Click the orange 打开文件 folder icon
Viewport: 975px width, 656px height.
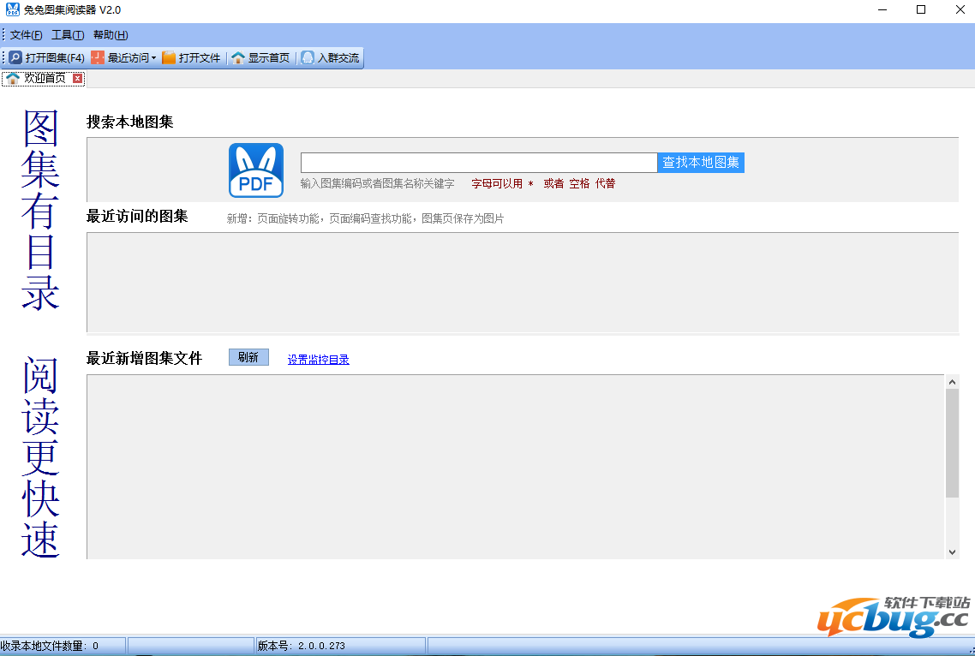pyautogui.click(x=169, y=58)
